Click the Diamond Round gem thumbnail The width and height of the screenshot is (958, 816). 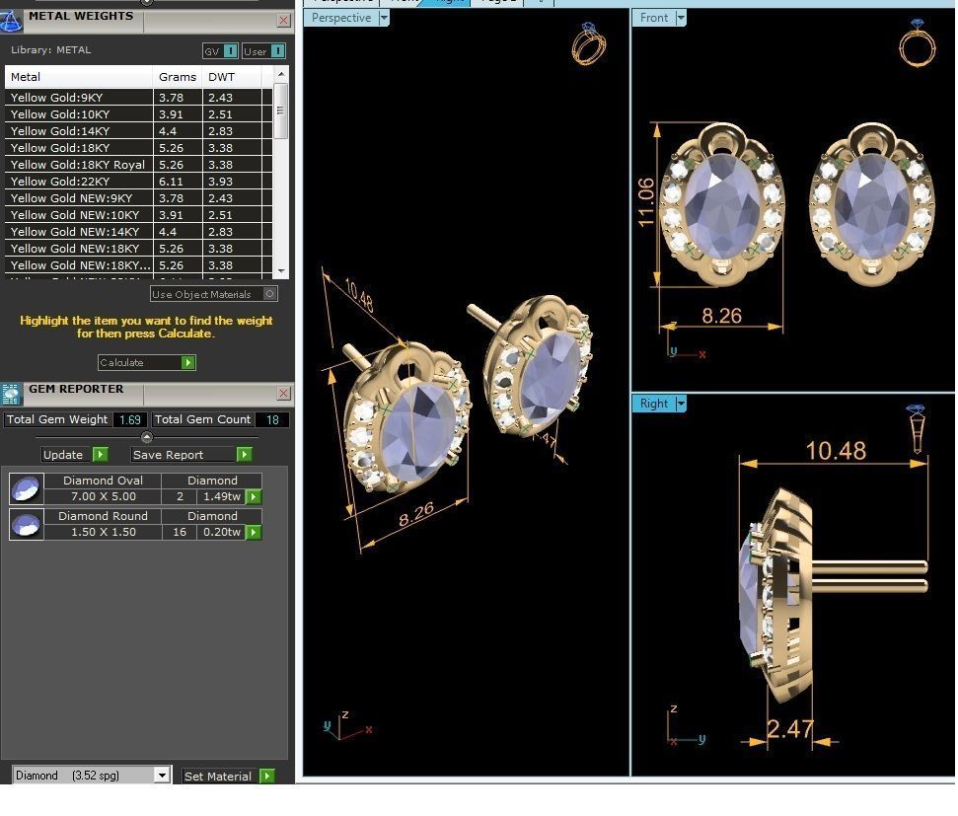(x=27, y=525)
